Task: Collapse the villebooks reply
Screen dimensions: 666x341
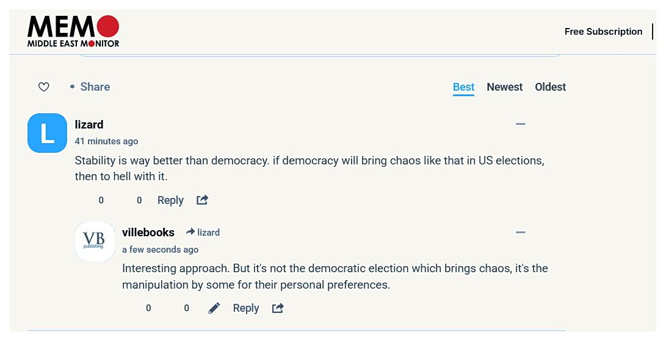Action: point(520,232)
